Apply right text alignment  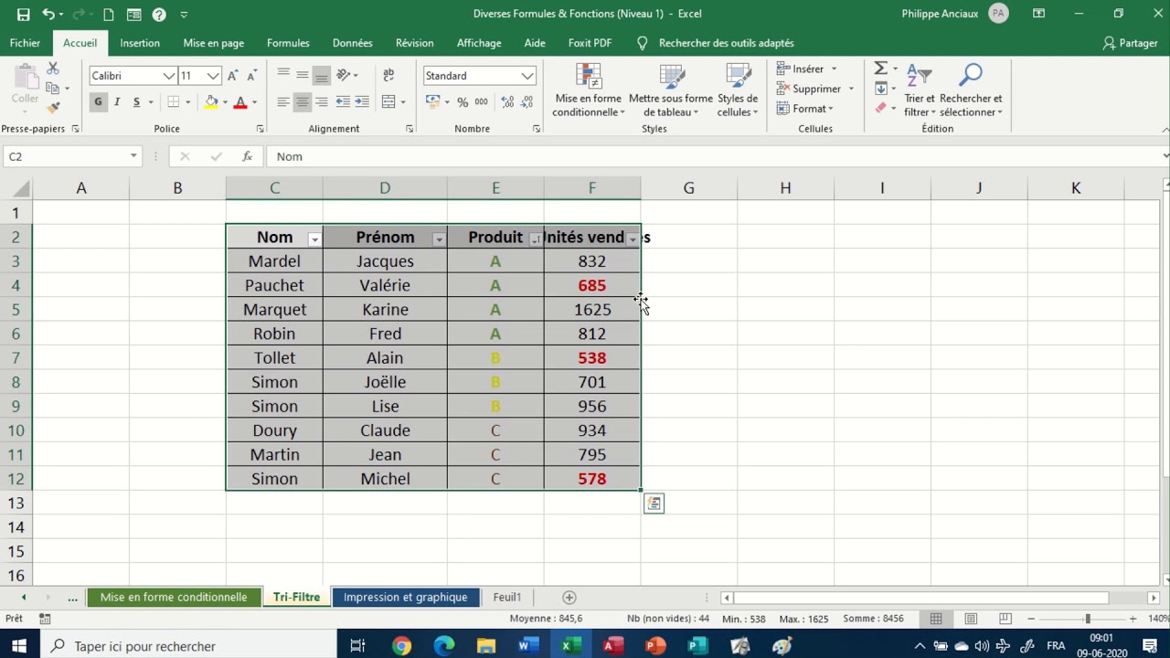click(321, 101)
